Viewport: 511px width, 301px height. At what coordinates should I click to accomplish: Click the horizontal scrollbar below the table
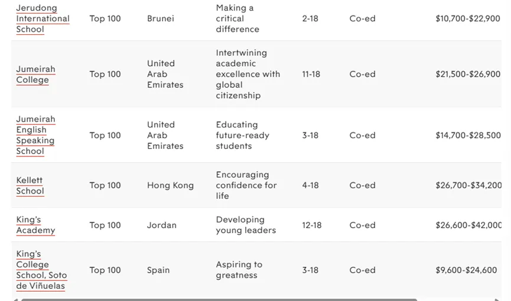[219, 299]
